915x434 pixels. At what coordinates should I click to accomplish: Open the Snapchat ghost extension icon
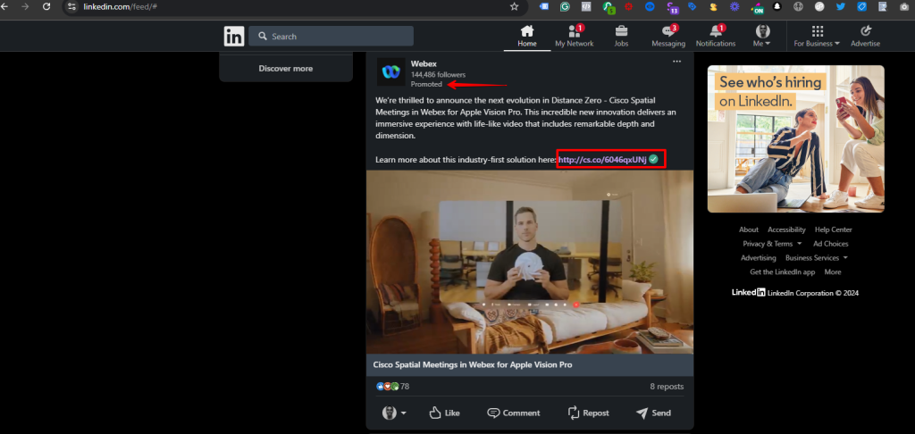tap(776, 6)
